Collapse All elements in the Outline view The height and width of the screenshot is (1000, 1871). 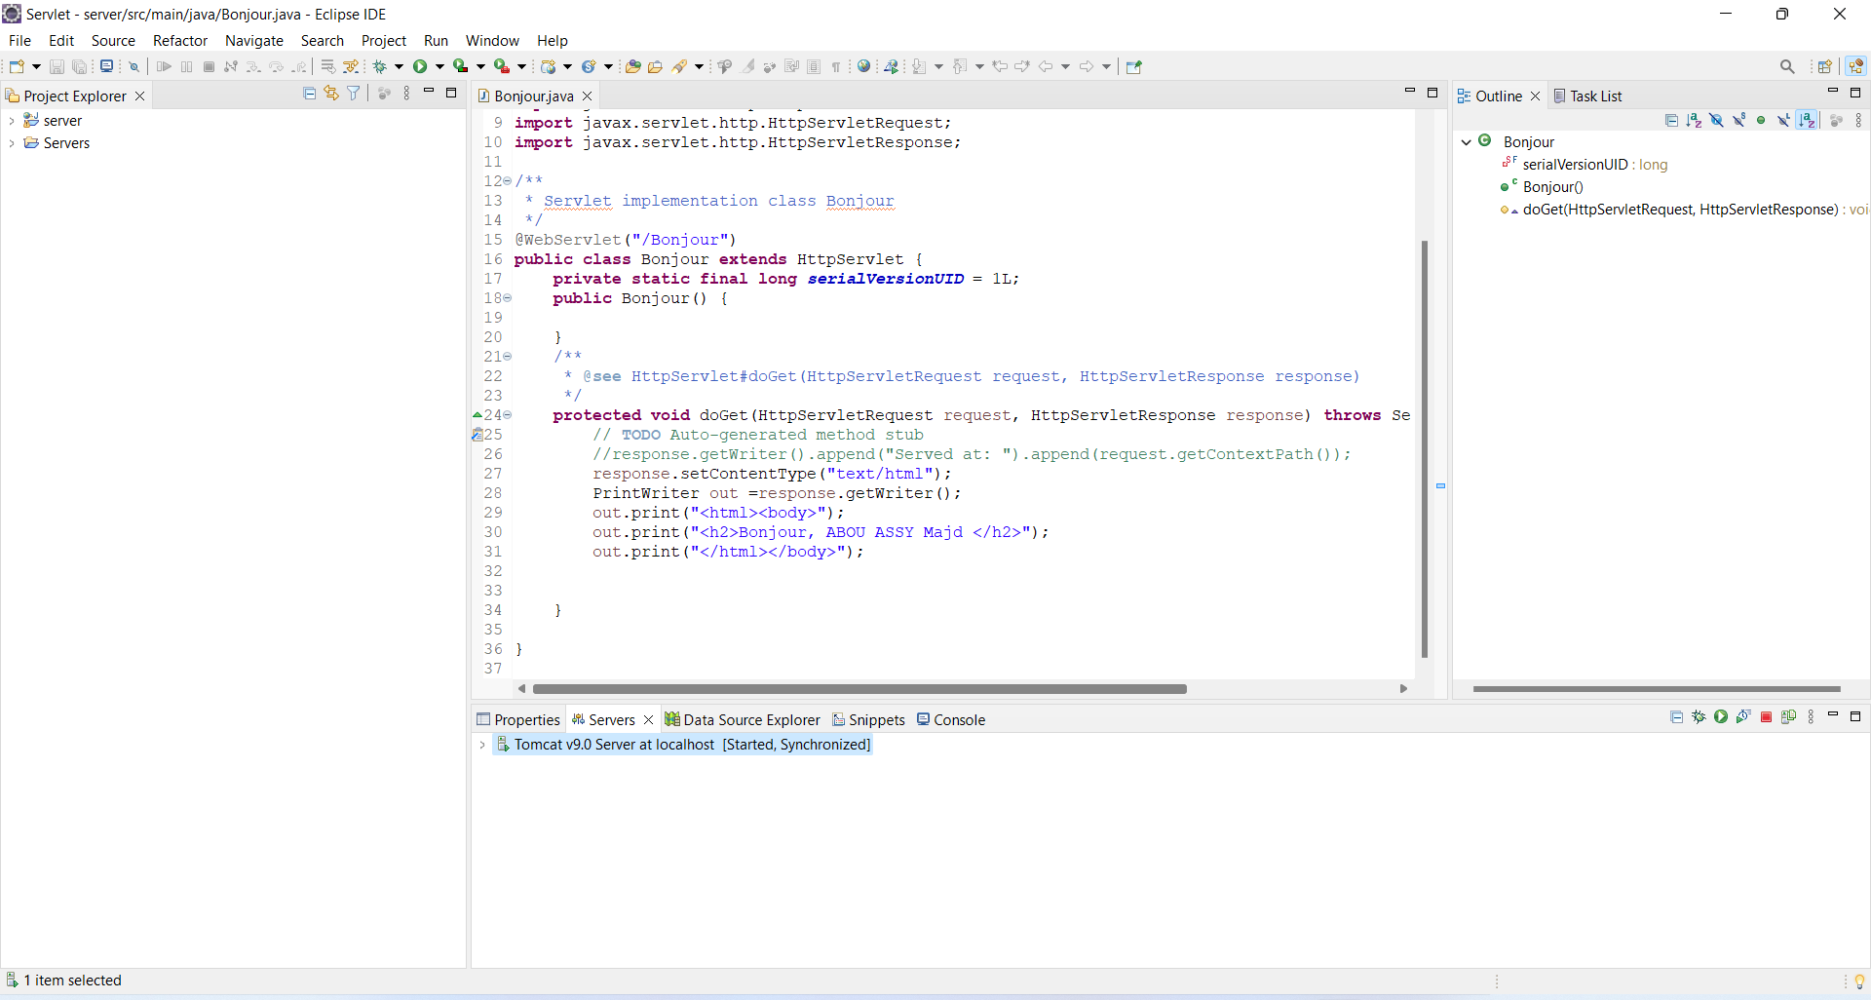point(1671,119)
